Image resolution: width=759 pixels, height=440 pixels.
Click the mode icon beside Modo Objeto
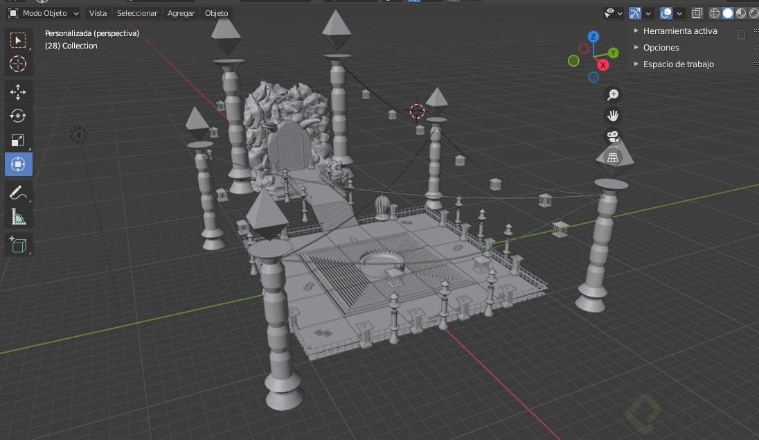(13, 13)
